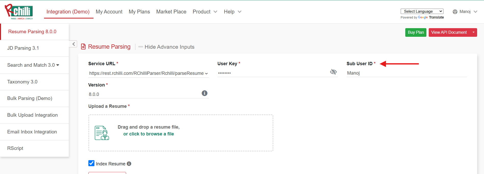The height and width of the screenshot is (174, 484).
Task: Click the Resume Parsing document icon
Action: (83, 47)
